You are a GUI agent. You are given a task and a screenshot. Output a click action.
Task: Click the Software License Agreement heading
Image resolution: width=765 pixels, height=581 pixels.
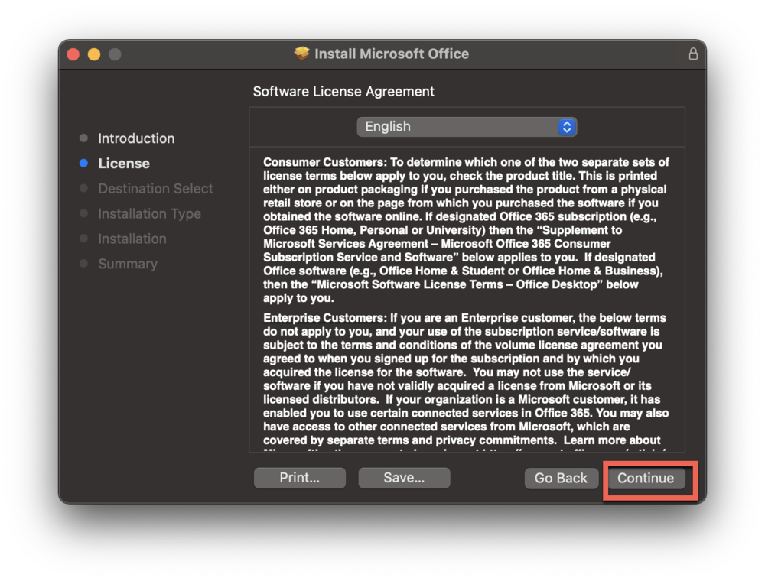[343, 92]
